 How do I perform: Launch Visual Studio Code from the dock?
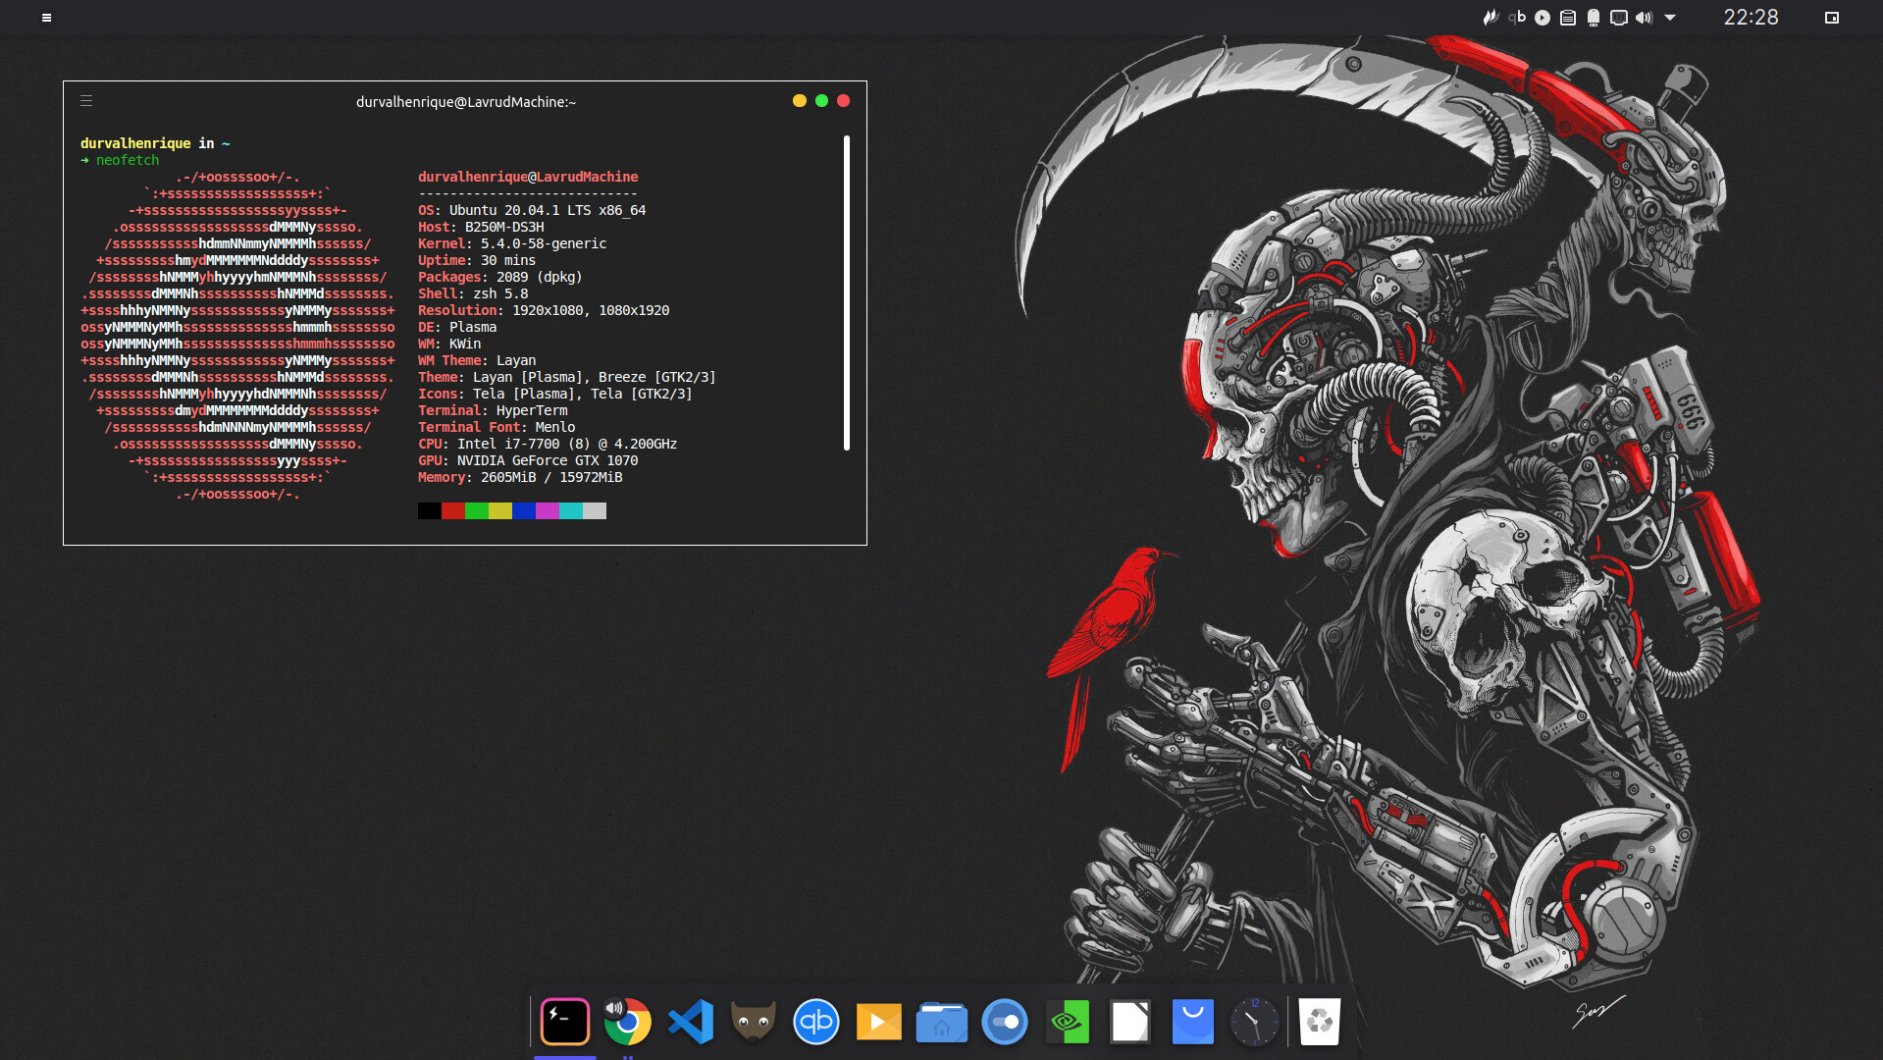click(x=691, y=1022)
